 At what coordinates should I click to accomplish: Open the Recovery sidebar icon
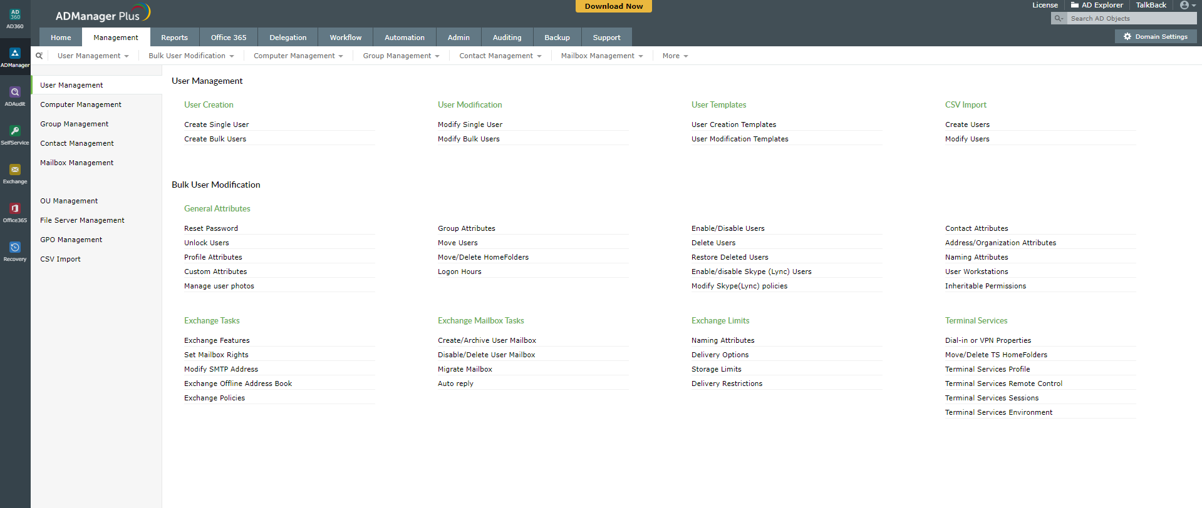tap(15, 251)
